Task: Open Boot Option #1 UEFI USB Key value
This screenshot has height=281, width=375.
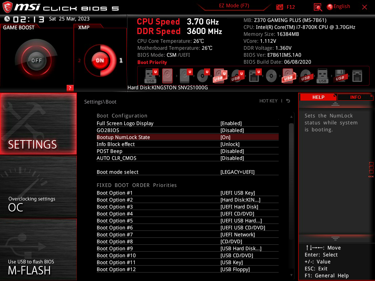Action: [x=237, y=193]
